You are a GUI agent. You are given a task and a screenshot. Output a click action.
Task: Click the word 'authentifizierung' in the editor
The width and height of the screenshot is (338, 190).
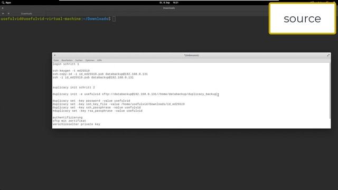tap(68, 118)
